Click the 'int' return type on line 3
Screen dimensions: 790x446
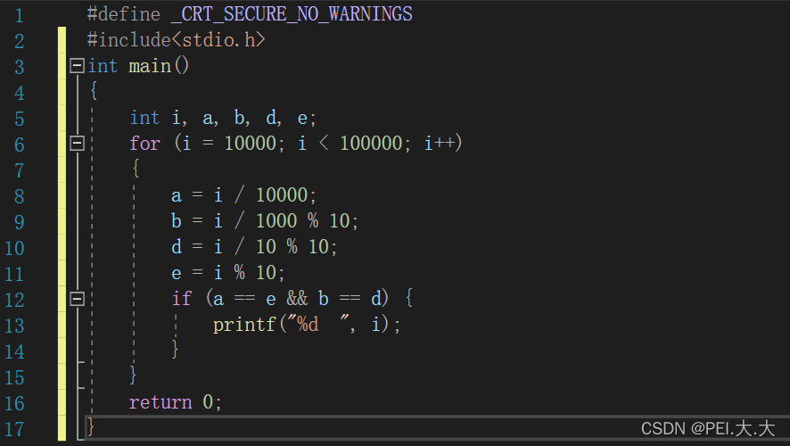(103, 66)
